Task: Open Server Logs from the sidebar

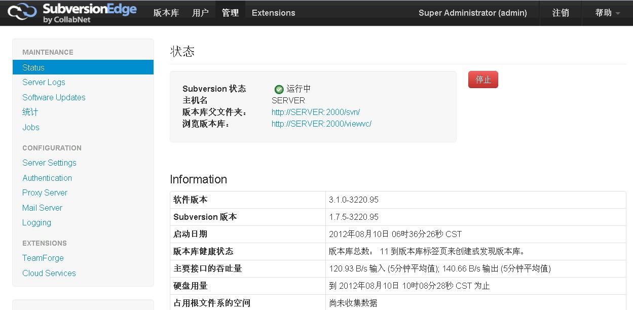Action: pos(44,82)
